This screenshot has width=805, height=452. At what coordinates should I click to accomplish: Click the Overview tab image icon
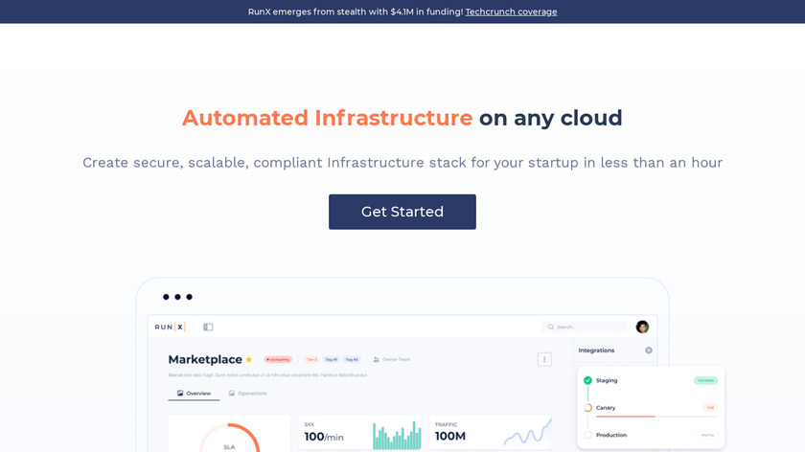point(180,393)
